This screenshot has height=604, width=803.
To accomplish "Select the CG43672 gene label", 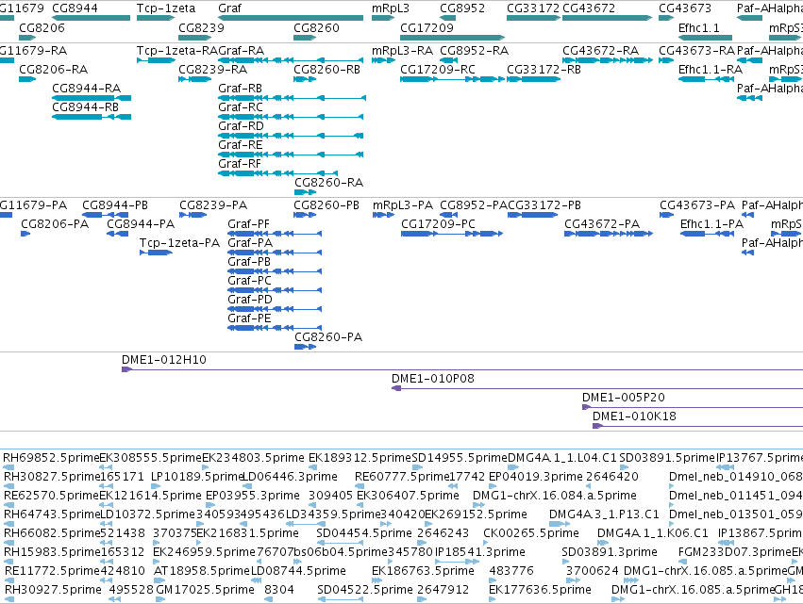I will coord(589,8).
